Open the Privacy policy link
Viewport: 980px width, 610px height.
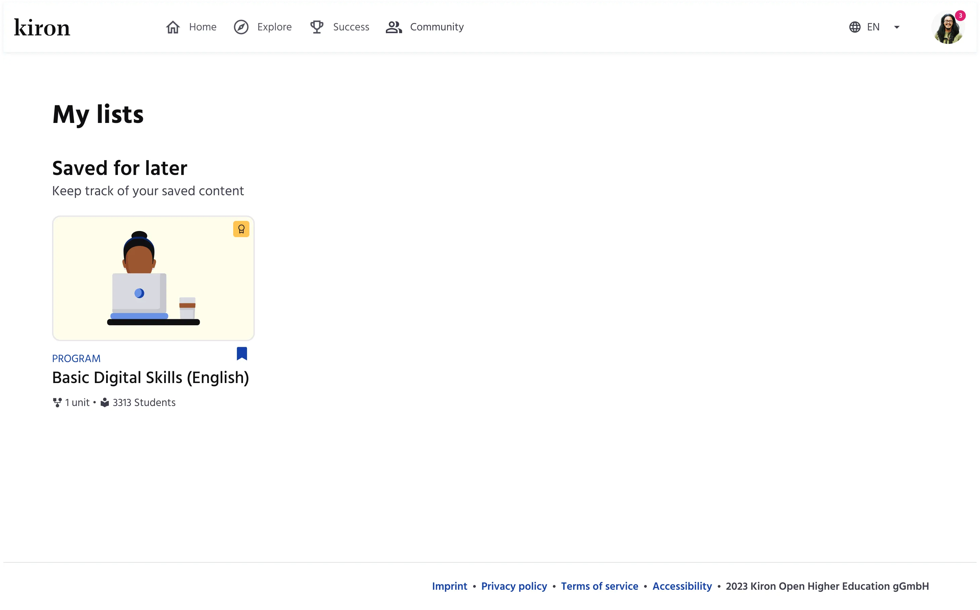click(514, 586)
